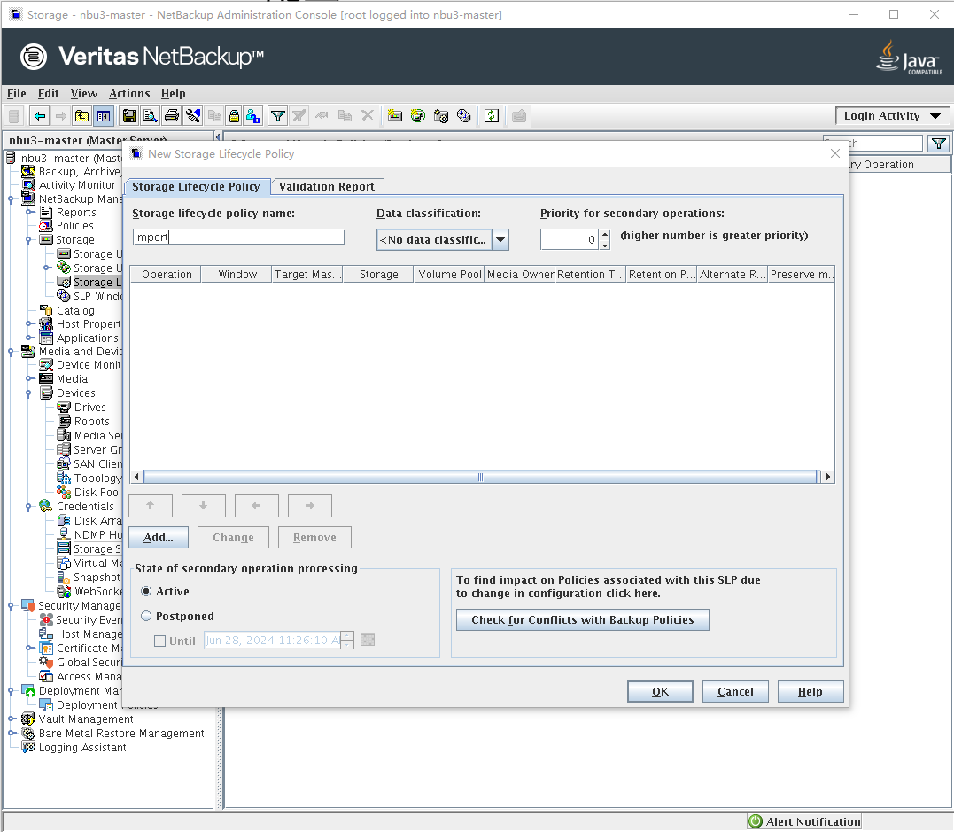Click the back arrow toolbar icon

click(40, 116)
